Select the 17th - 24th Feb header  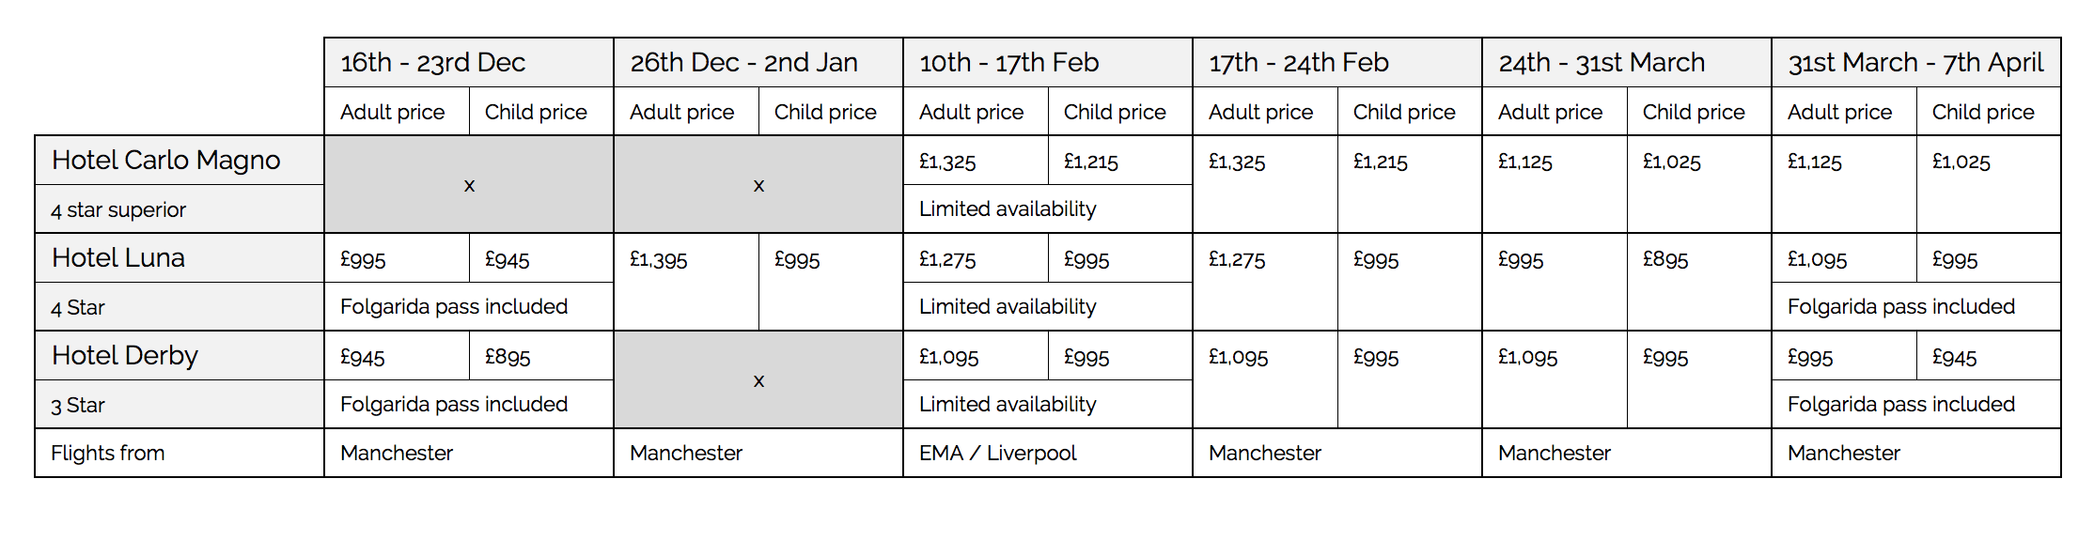[1337, 63]
